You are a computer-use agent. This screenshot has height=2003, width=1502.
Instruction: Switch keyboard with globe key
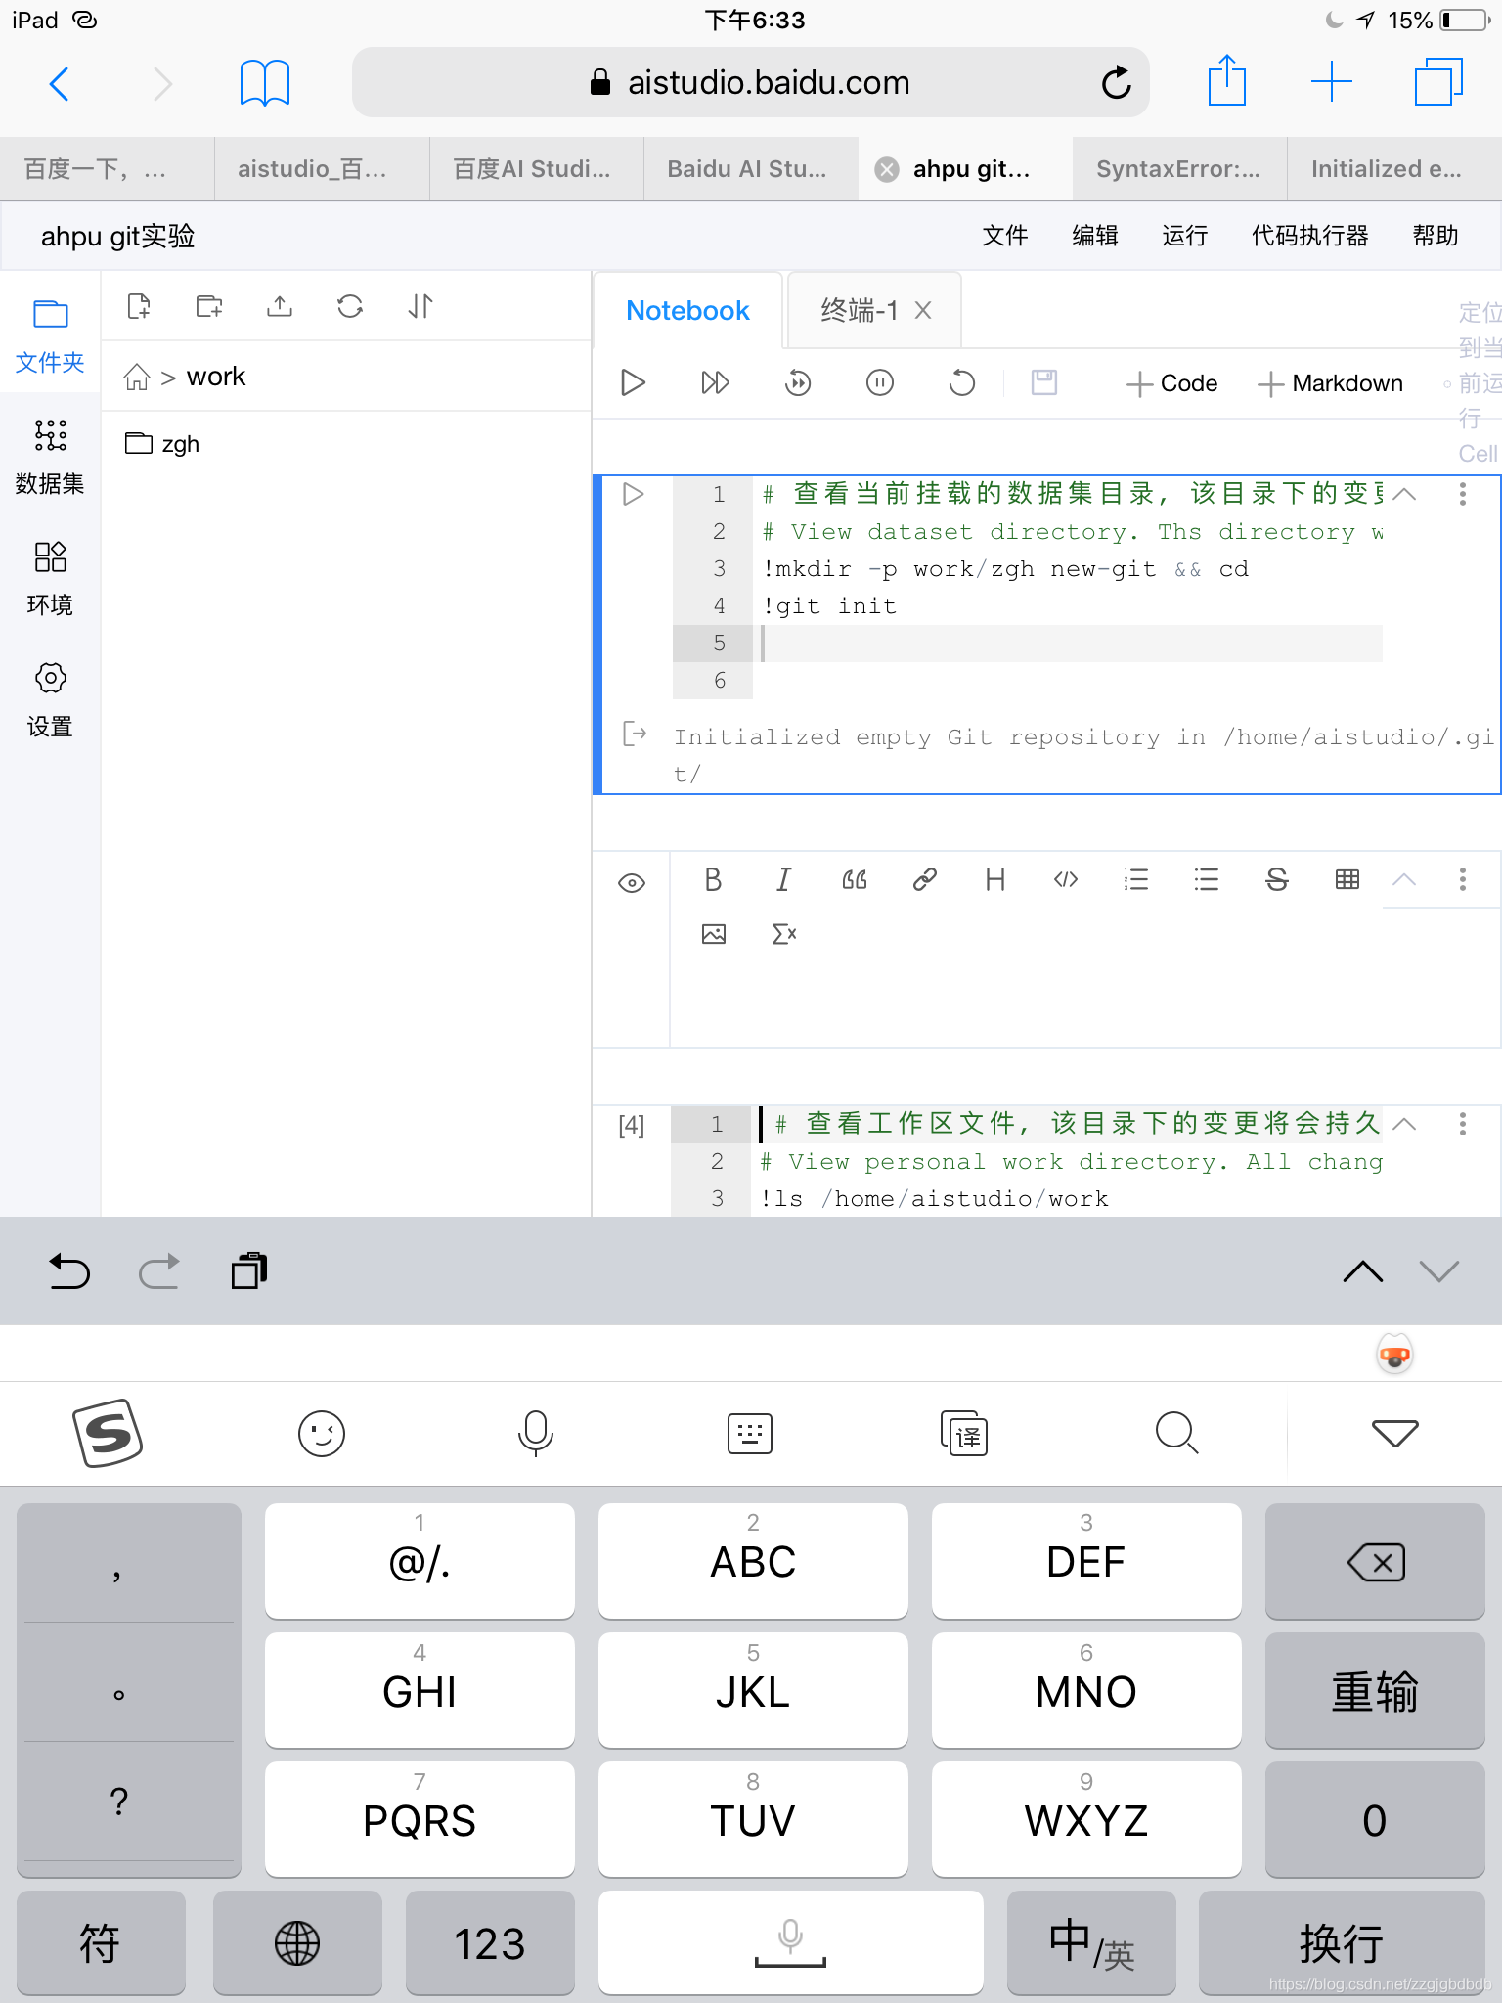297,1942
